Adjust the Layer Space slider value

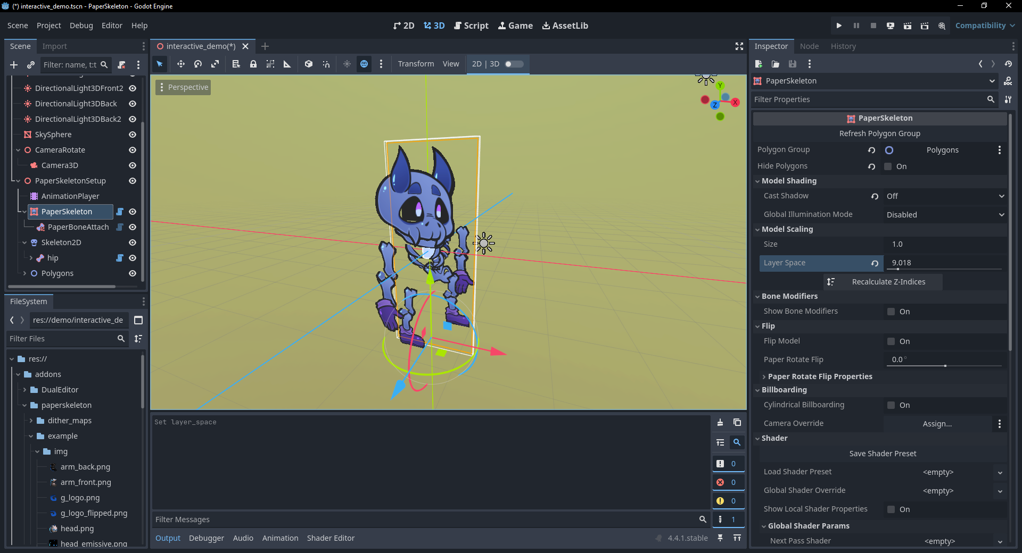(945, 269)
